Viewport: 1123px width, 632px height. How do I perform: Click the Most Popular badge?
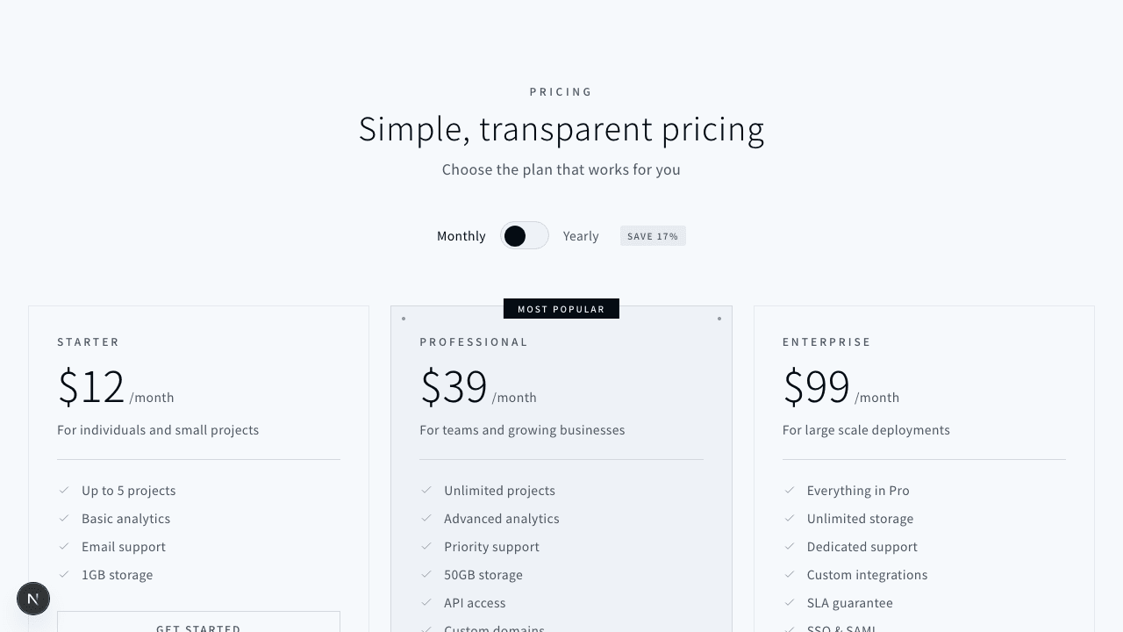click(x=561, y=309)
